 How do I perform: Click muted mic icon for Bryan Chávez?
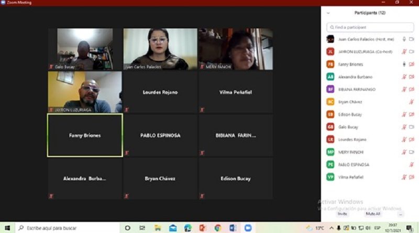(x=411, y=102)
